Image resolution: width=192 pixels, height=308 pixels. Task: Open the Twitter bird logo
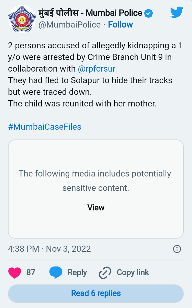click(x=177, y=12)
